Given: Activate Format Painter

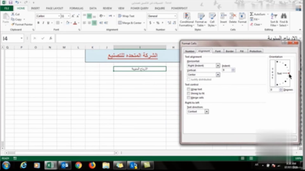Looking at the screenshot, I should (x=22, y=24).
